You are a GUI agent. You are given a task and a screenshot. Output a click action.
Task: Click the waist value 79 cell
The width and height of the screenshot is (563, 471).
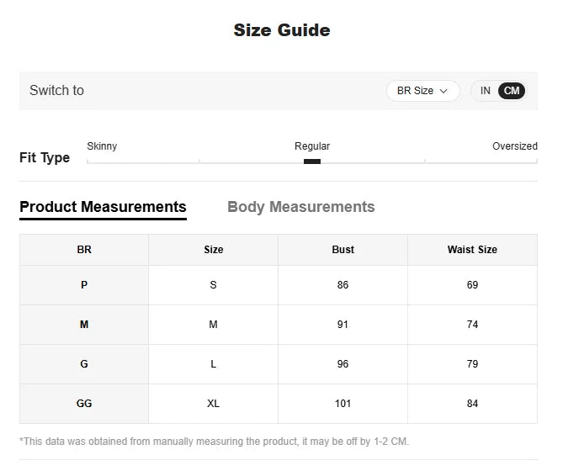pyautogui.click(x=472, y=364)
